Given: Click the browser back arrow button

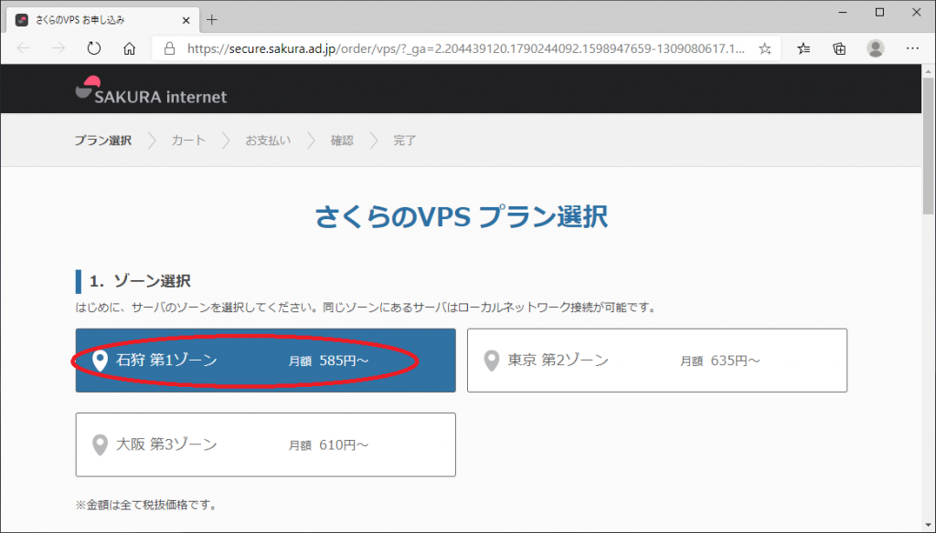Looking at the screenshot, I should pyautogui.click(x=24, y=48).
